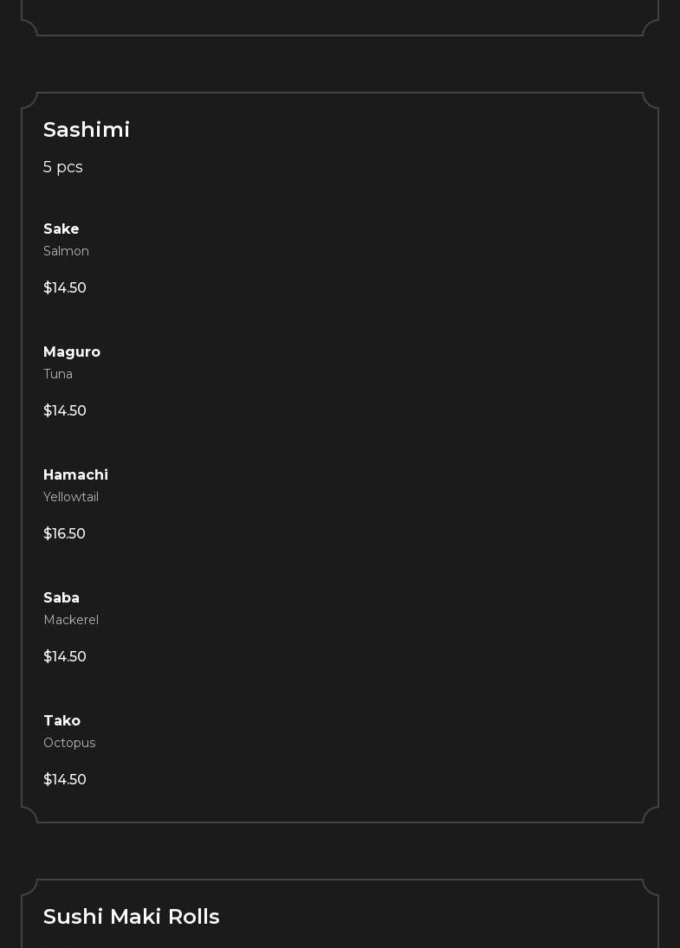Click the Yellowtail description text

pyautogui.click(x=71, y=497)
